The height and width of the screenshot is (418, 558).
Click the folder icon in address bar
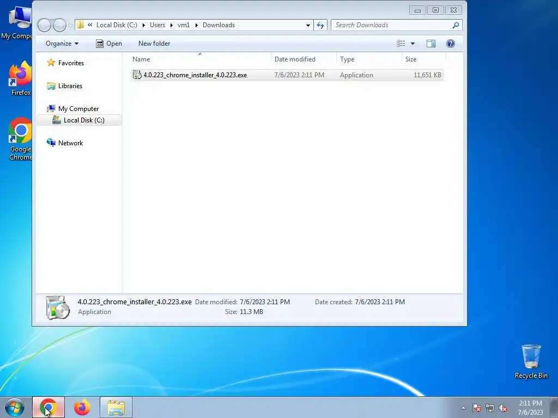click(81, 25)
